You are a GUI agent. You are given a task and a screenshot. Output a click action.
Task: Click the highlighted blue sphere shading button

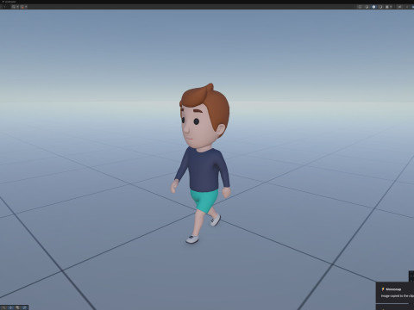pos(373,7)
